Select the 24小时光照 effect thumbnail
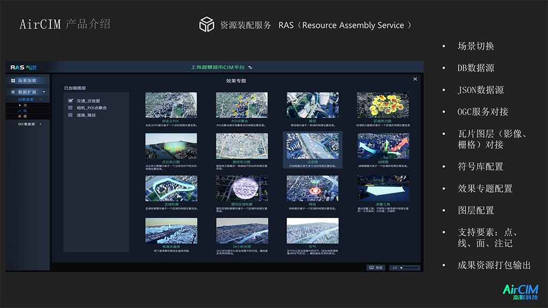 point(242,231)
